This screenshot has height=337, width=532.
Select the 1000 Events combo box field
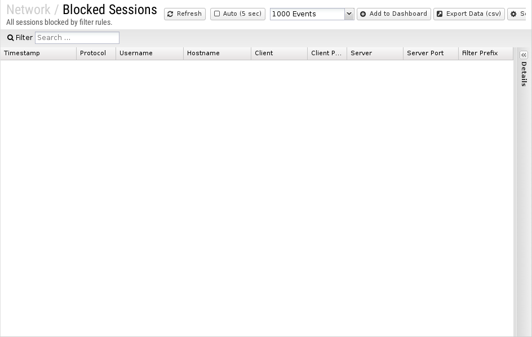coord(312,14)
